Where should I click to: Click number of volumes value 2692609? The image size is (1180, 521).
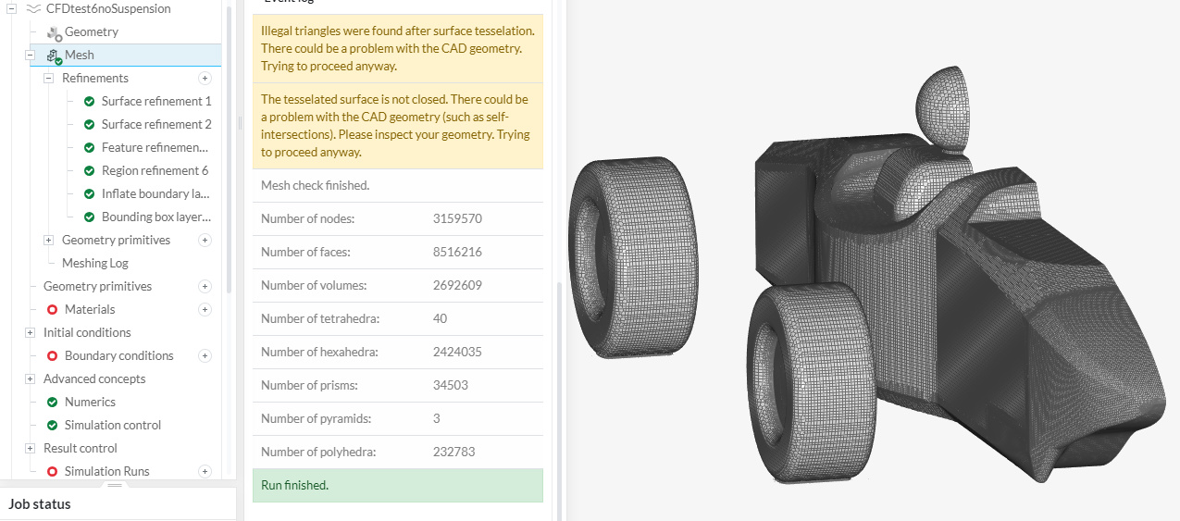pos(457,286)
